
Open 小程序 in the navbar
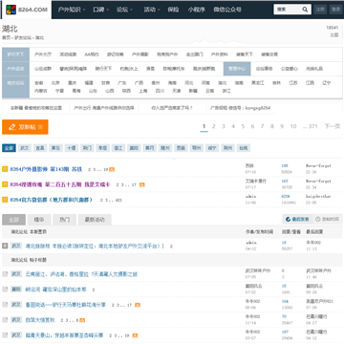pyautogui.click(x=196, y=10)
